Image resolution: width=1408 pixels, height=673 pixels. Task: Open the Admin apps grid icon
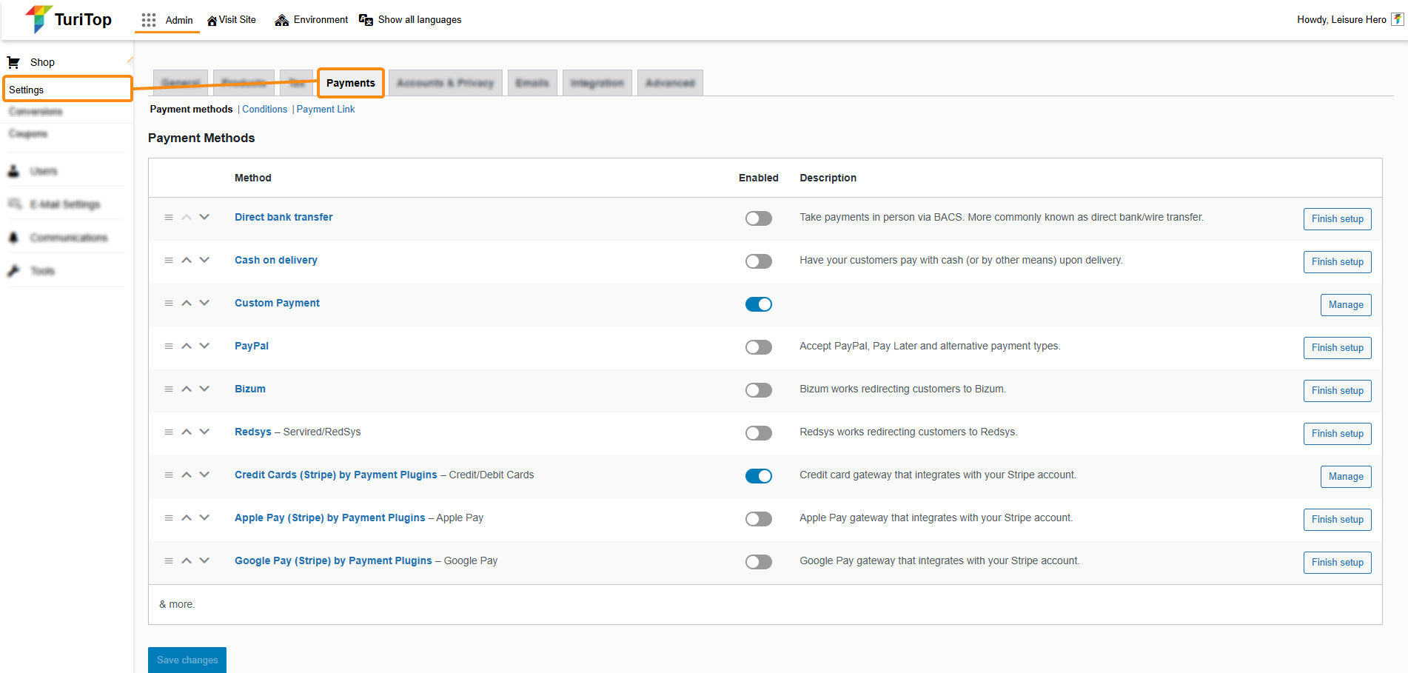coord(149,20)
